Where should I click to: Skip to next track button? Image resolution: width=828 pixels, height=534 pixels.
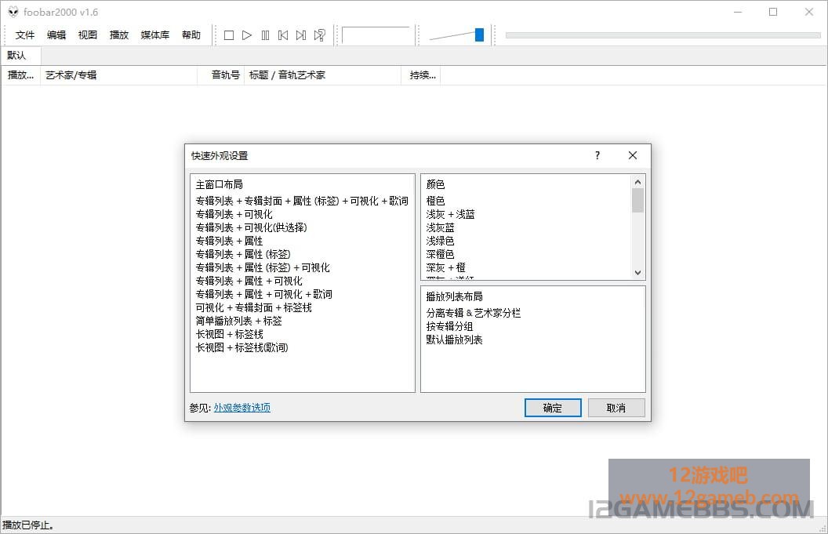click(x=301, y=35)
